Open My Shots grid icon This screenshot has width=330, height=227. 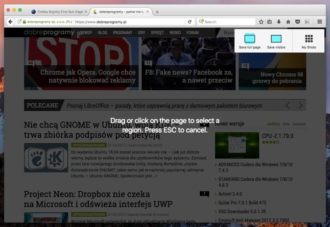[309, 39]
